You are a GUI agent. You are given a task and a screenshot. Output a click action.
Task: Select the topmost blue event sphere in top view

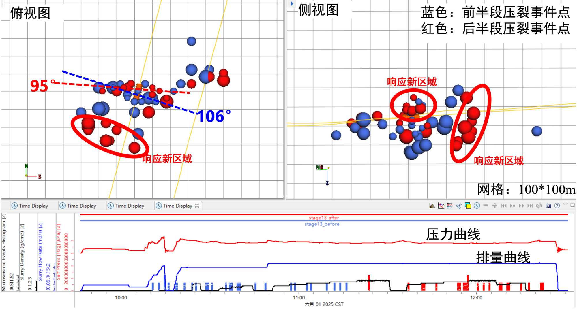[191, 41]
